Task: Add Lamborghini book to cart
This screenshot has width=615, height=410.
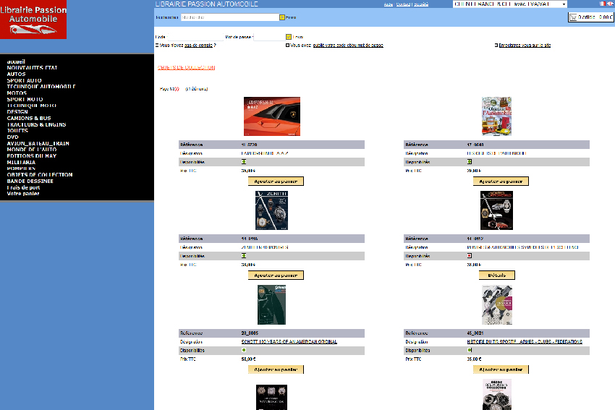Action: coord(276,181)
